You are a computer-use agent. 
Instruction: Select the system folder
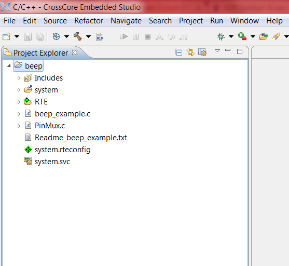point(41,90)
